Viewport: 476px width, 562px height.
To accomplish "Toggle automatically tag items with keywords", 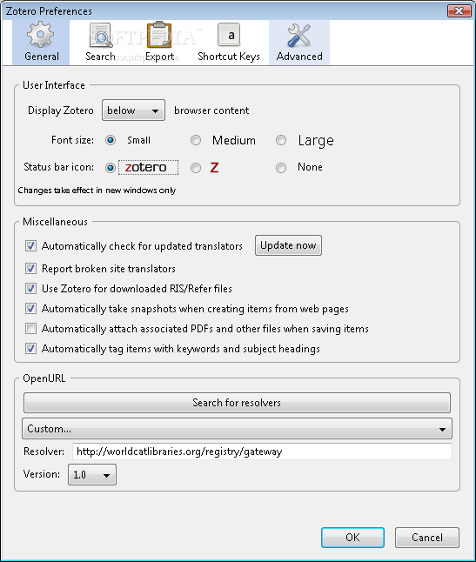I will (30, 349).
